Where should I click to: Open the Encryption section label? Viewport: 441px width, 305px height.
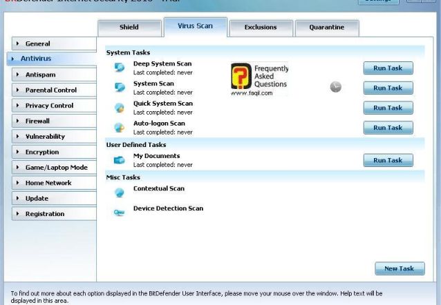(x=42, y=152)
